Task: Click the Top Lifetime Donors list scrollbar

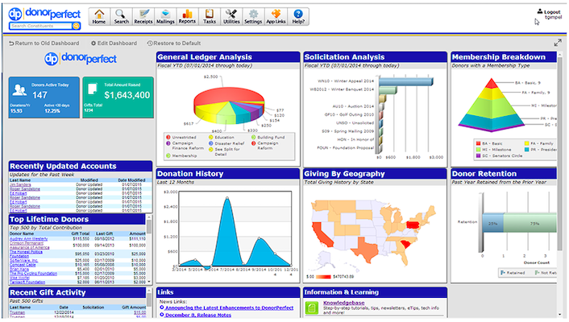Action: click(x=149, y=226)
